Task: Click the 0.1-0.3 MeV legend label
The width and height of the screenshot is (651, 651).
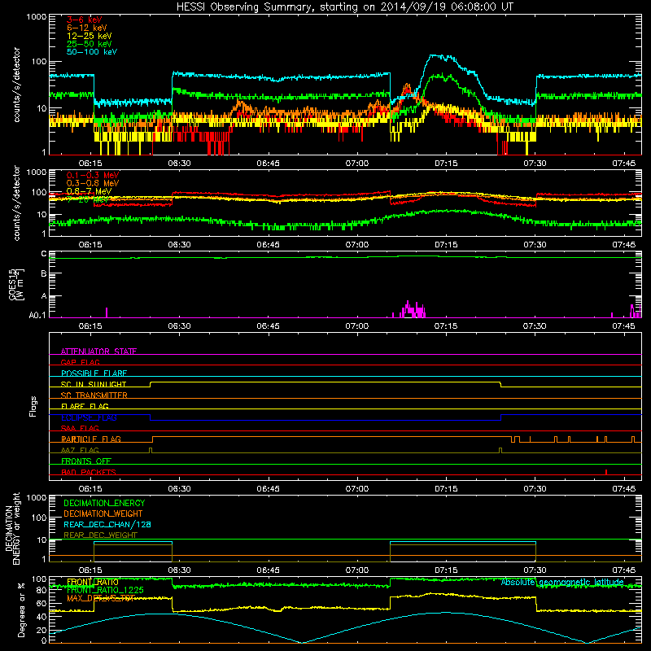Action: 93,175
